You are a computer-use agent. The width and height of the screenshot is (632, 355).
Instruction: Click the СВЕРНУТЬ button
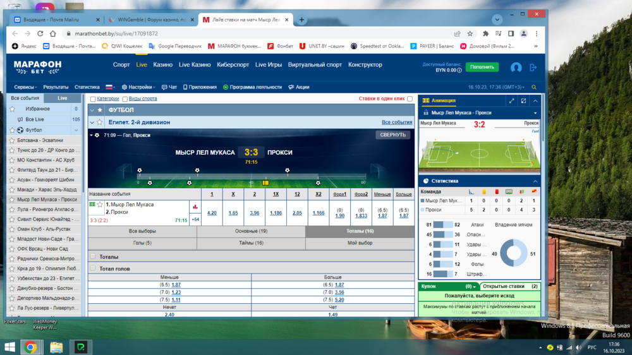click(x=393, y=135)
